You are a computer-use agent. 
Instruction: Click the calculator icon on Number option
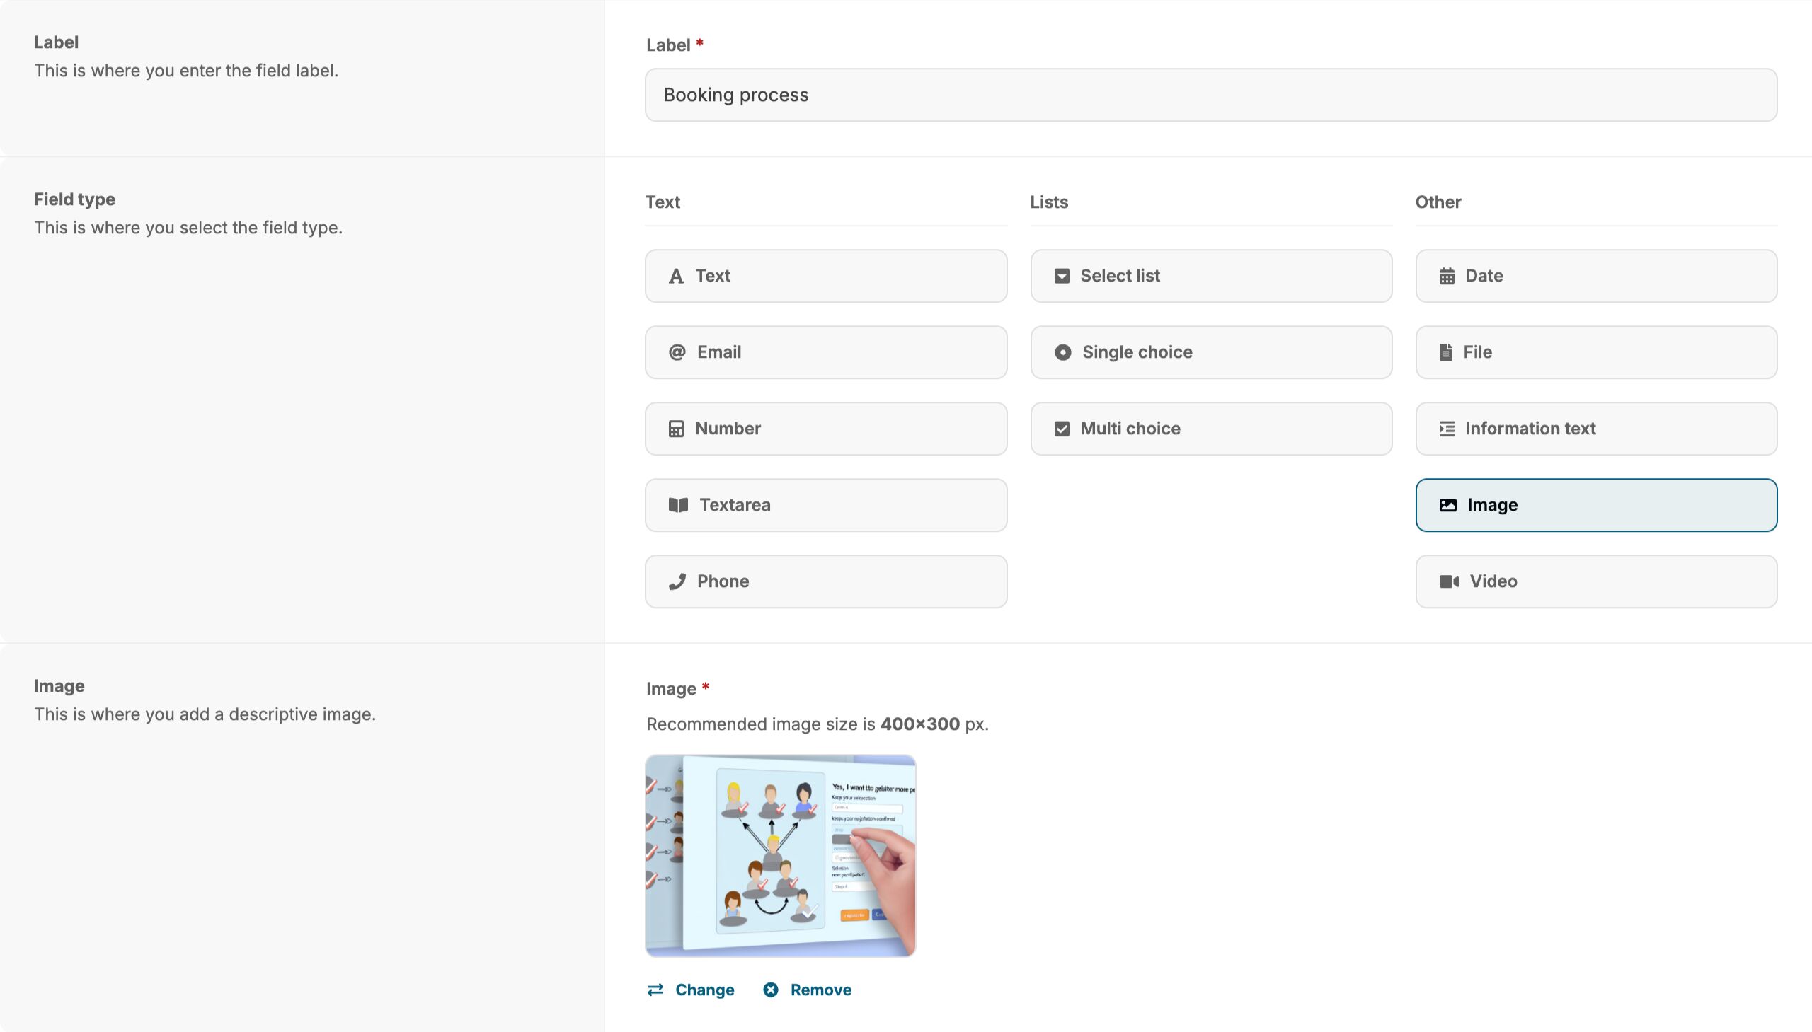[676, 429]
